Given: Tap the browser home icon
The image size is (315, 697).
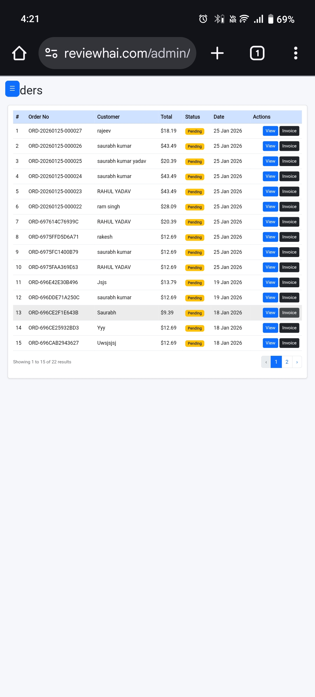Looking at the screenshot, I should pyautogui.click(x=19, y=53).
